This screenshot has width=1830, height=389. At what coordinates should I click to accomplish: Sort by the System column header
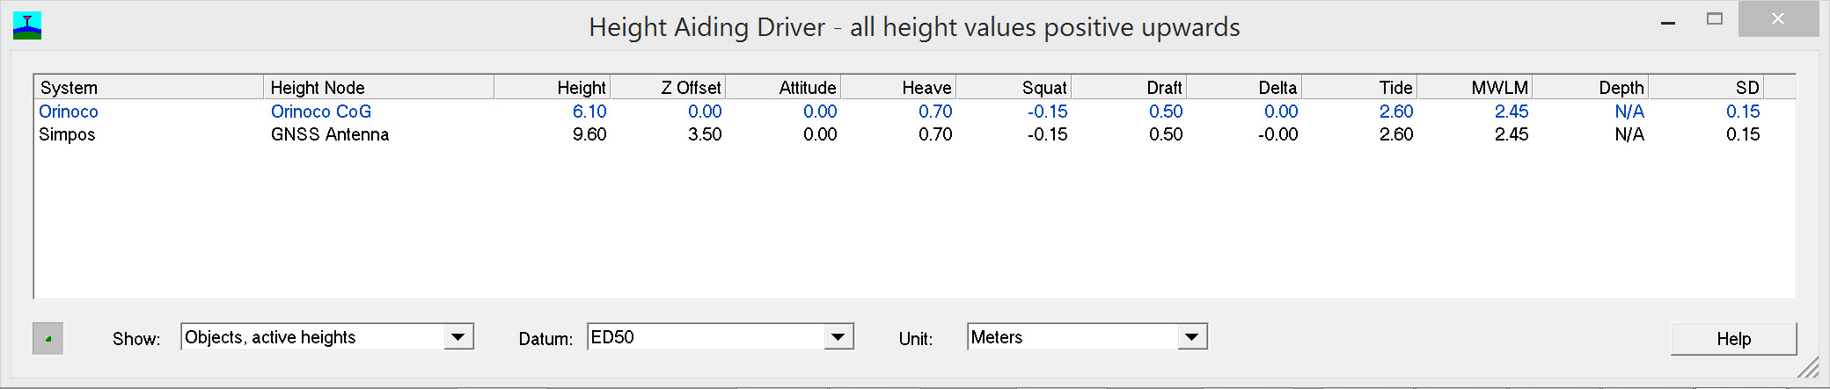pyautogui.click(x=148, y=88)
